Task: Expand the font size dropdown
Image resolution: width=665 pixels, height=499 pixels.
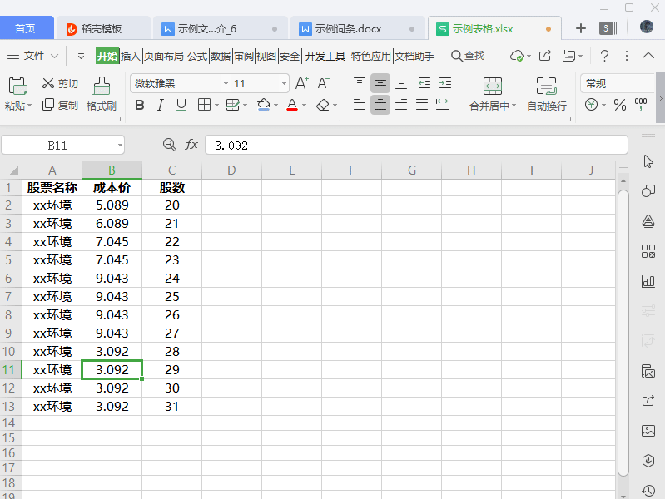Action: point(284,84)
